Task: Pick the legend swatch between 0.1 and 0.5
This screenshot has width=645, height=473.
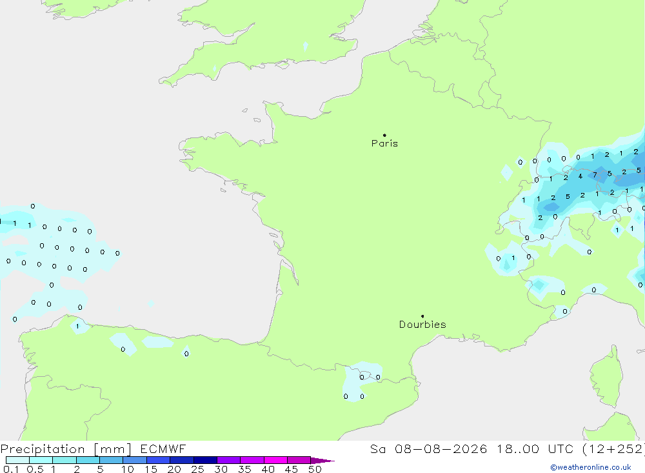Action: click(17, 460)
